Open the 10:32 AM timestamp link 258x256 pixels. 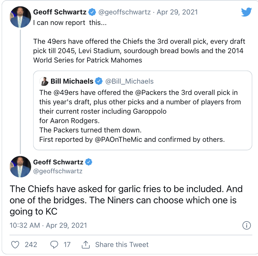point(25,225)
